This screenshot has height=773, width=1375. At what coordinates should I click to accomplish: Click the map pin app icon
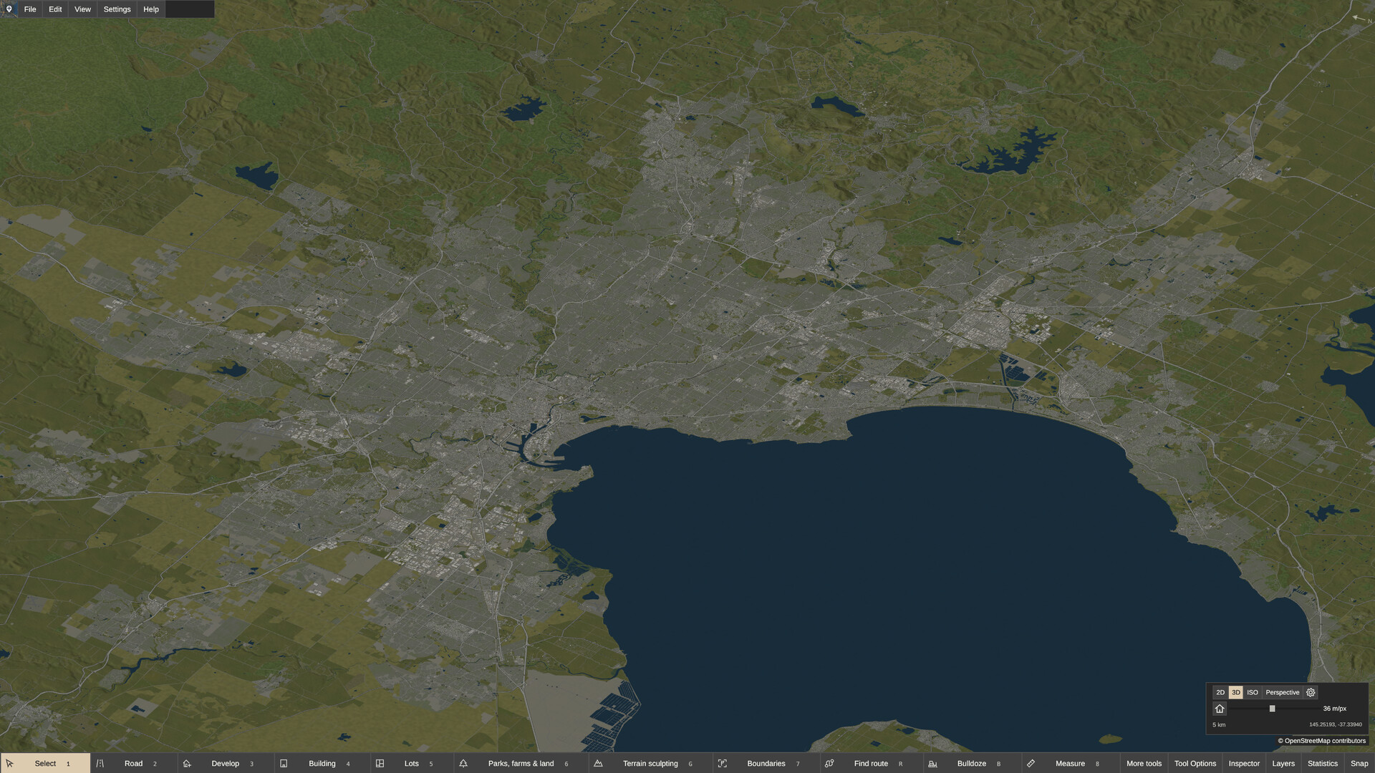tap(9, 9)
